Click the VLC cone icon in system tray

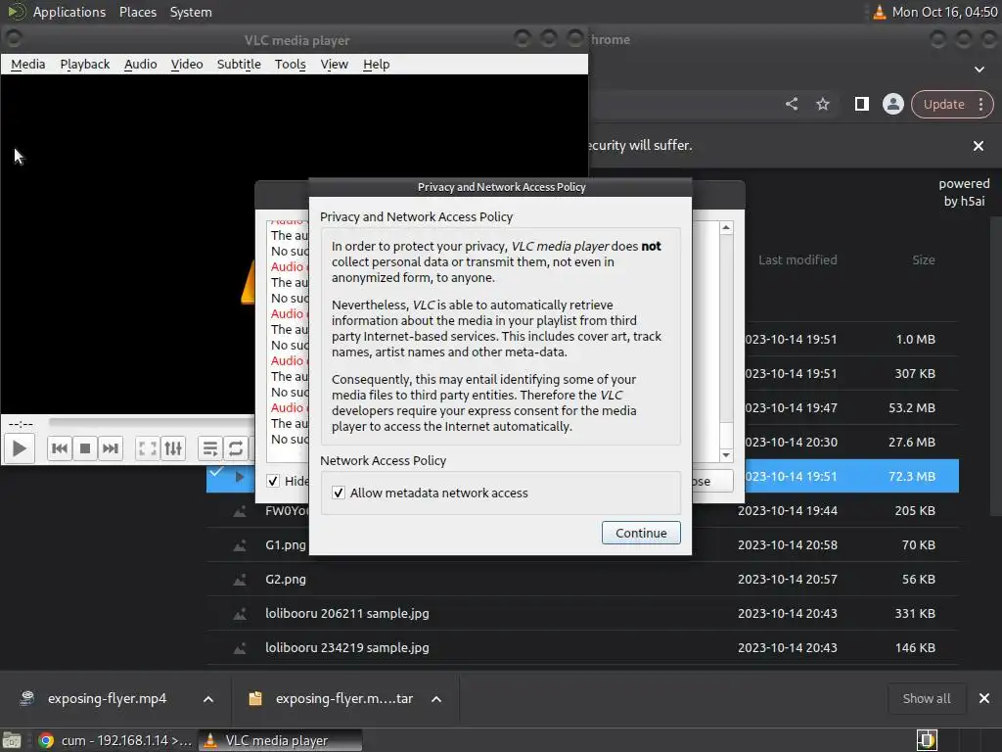(880, 12)
